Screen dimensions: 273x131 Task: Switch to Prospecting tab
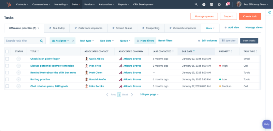pos(151,28)
